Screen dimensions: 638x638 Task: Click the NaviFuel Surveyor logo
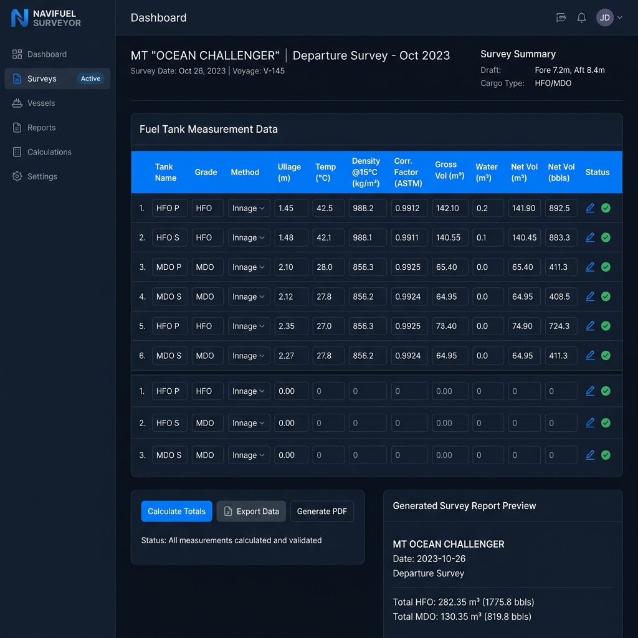(x=46, y=18)
